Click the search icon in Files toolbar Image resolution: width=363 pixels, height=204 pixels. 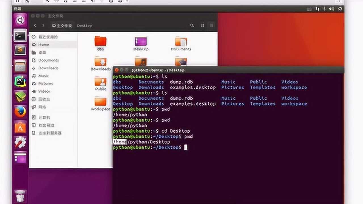(192, 25)
